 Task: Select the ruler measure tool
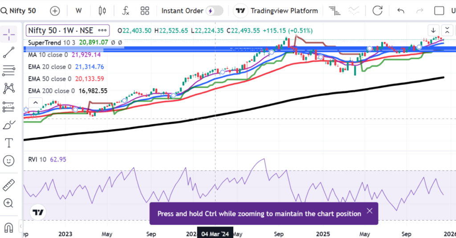[9, 185]
